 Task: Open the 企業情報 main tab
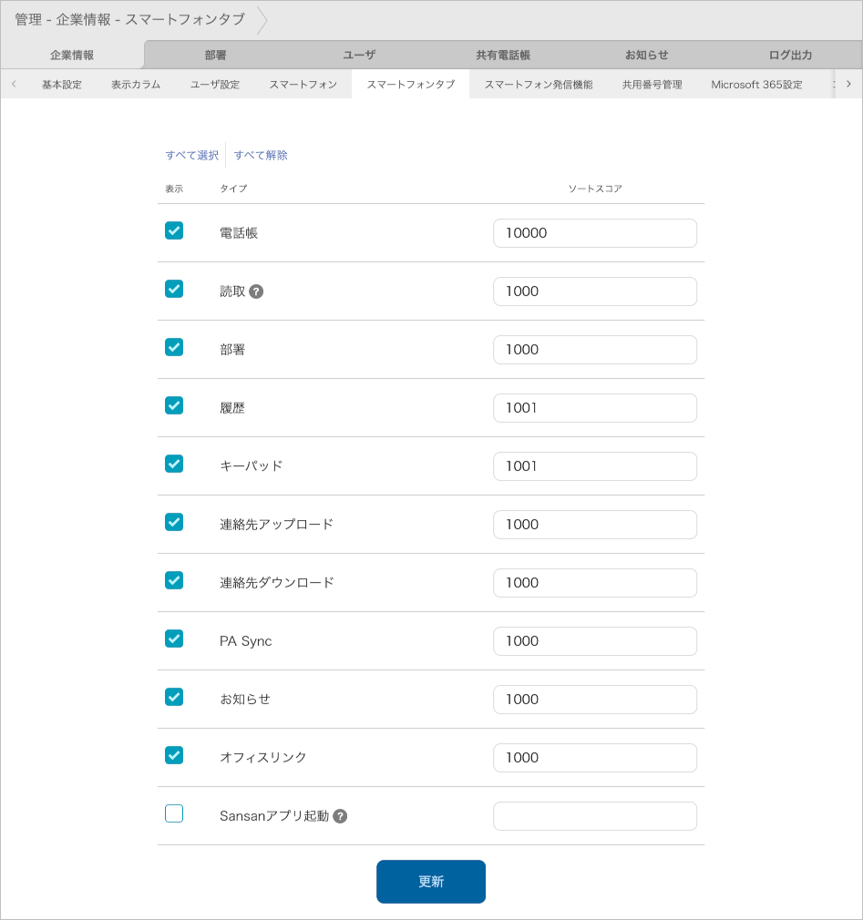pos(72,56)
